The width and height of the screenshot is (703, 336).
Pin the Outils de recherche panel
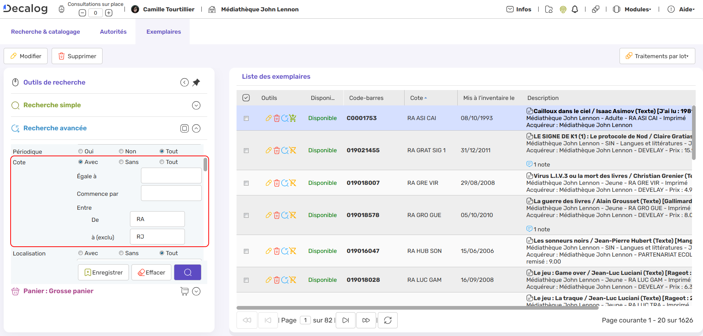pos(196,82)
